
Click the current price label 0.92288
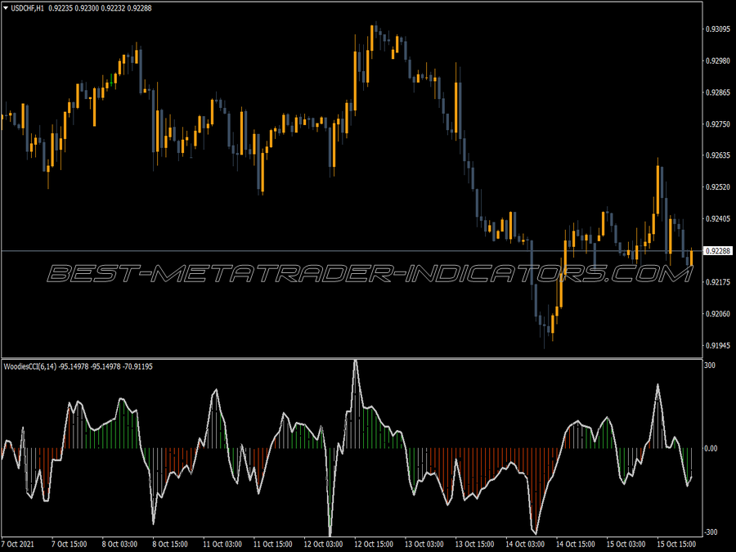pyautogui.click(x=718, y=251)
